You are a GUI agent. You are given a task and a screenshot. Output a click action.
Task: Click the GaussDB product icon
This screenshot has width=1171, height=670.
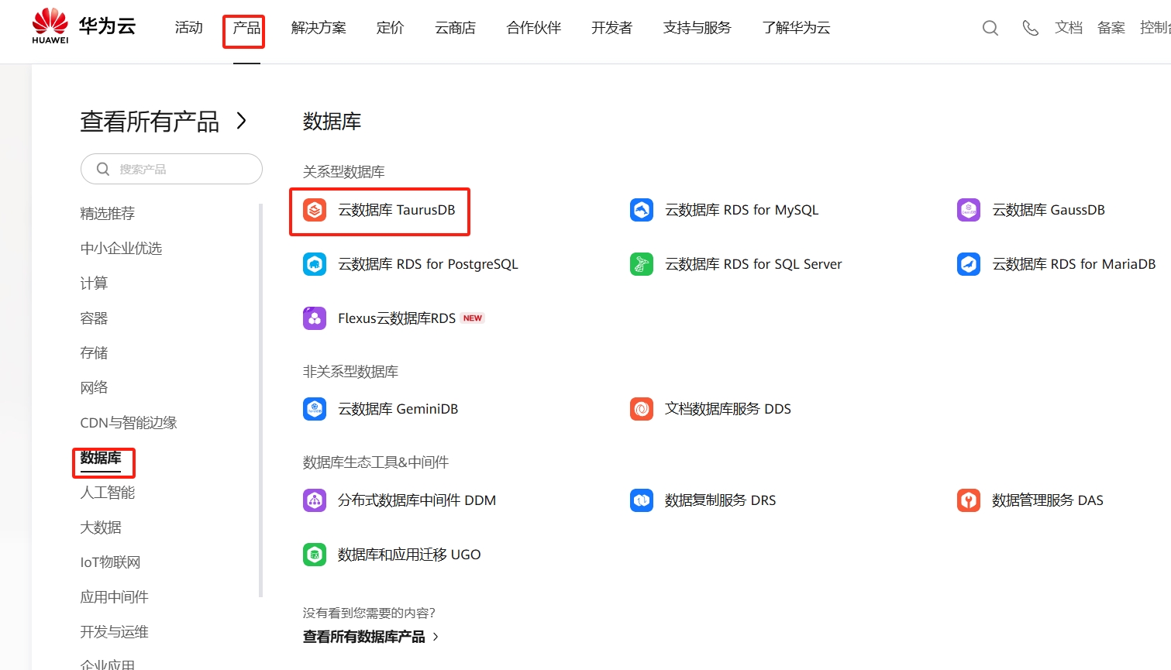click(969, 210)
